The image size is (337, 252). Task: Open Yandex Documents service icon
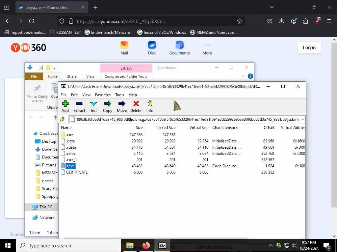179,48
